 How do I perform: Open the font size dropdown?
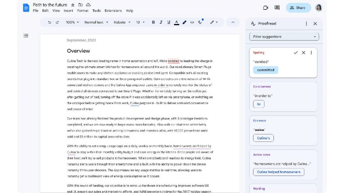[140, 22]
